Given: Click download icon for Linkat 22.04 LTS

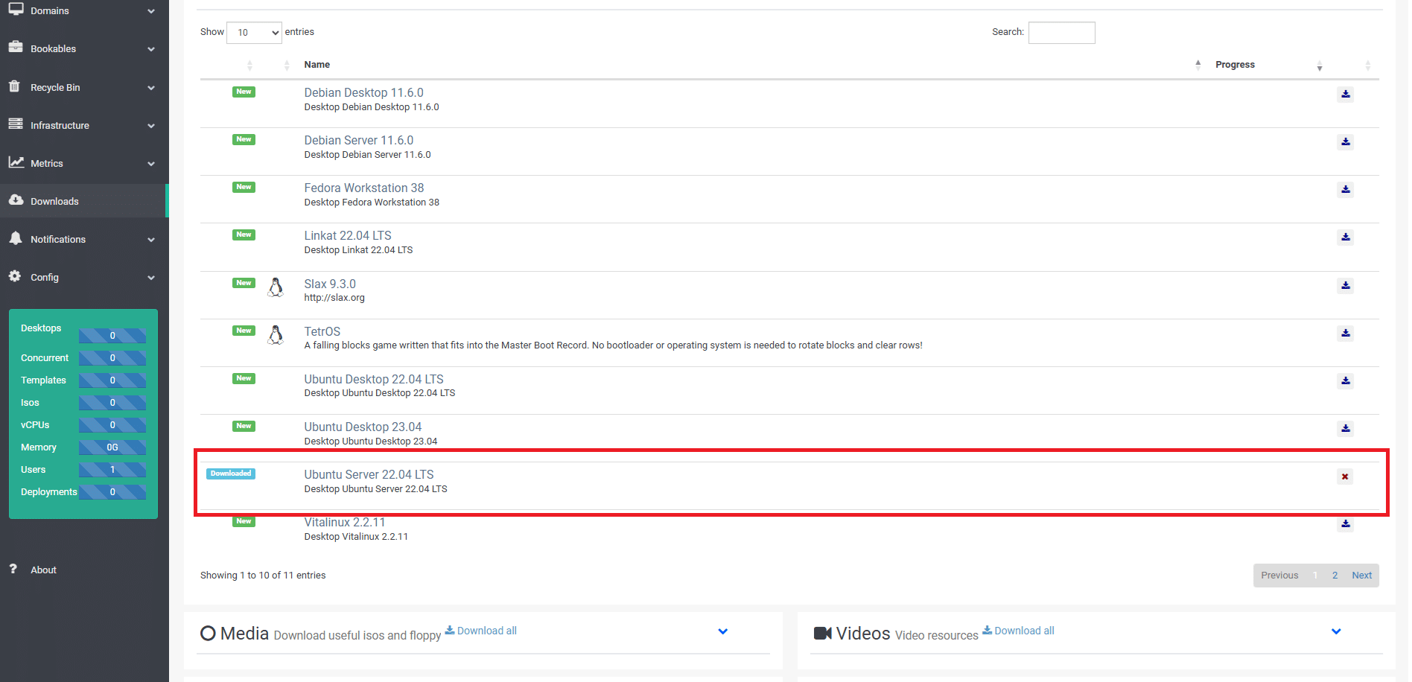Looking at the screenshot, I should [x=1345, y=238].
